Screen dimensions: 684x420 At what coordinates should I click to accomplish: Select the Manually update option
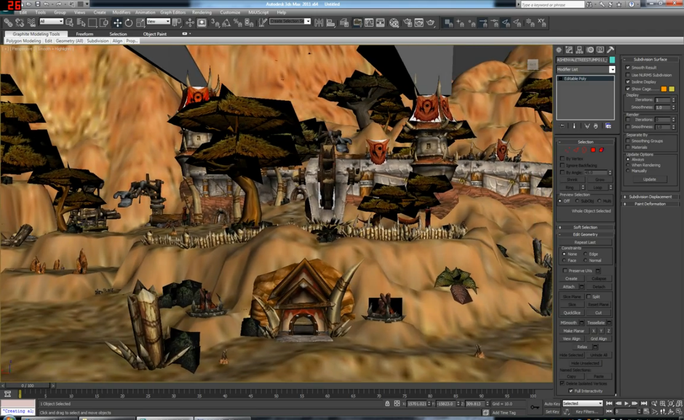pos(628,171)
